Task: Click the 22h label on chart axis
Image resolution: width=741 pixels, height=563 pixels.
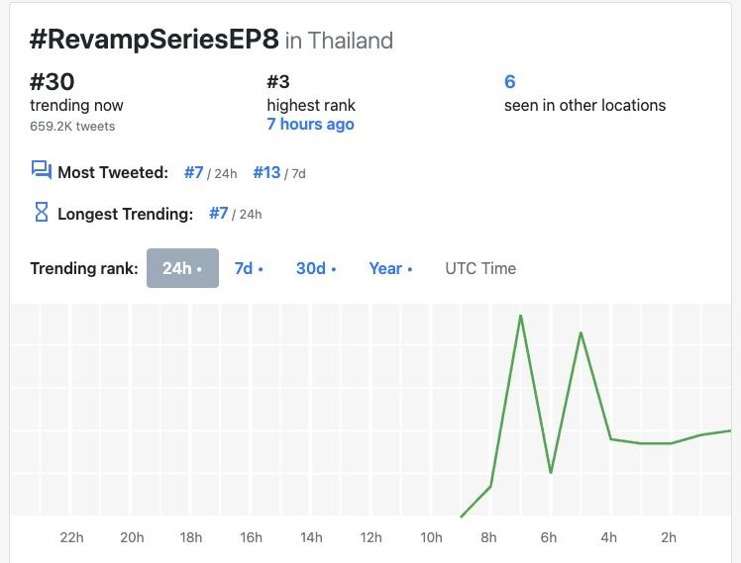Action: (x=71, y=537)
